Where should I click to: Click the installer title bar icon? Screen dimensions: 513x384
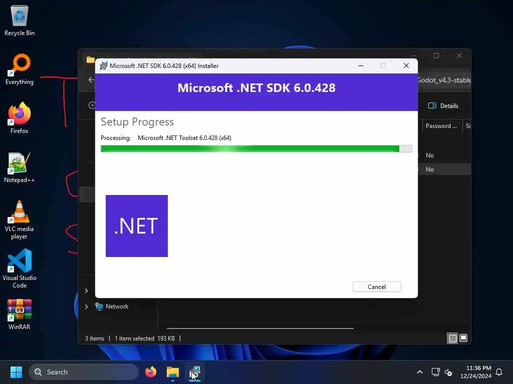point(103,65)
